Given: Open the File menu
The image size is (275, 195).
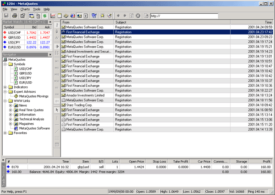Looking at the screenshot, I should pyautogui.click(x=5, y=9).
